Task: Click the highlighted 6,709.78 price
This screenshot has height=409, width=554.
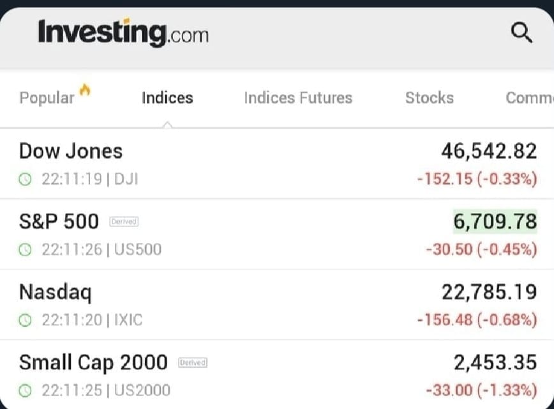Action: coord(495,221)
